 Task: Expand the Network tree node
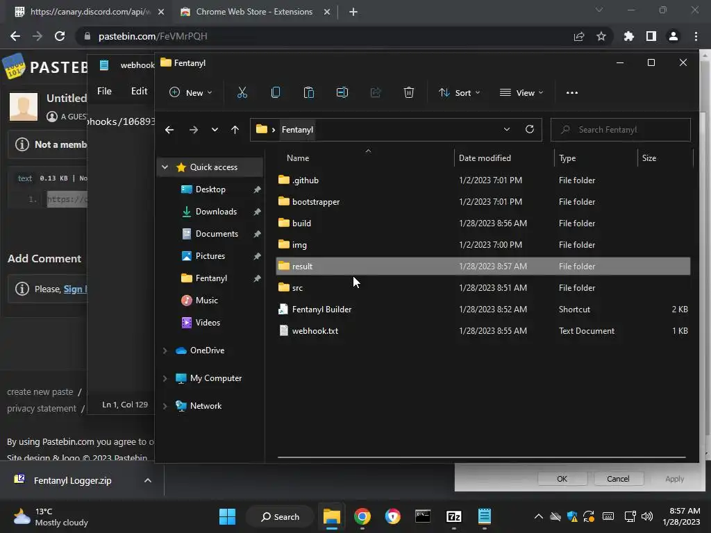click(165, 406)
